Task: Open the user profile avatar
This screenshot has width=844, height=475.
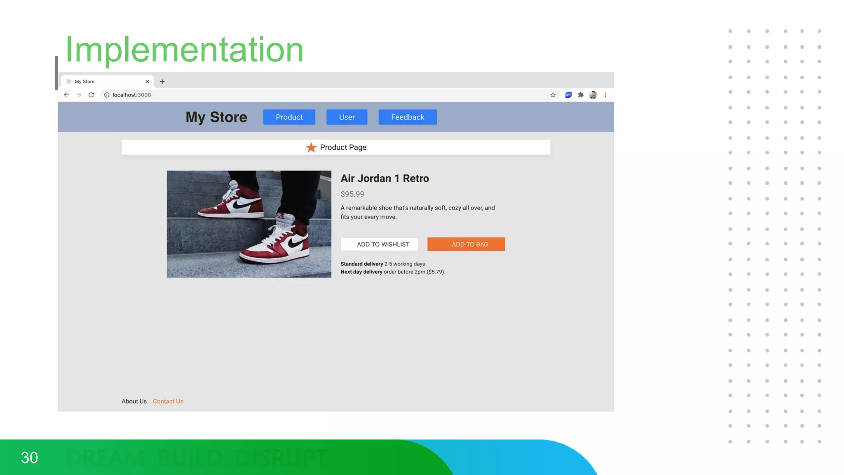Action: pyautogui.click(x=593, y=95)
